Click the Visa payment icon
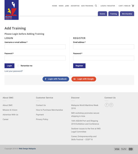Viewport: 138px width, 154px height. (x=117, y=149)
